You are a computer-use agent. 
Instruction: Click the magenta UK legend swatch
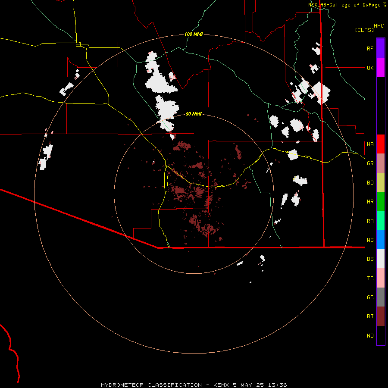pos(381,68)
